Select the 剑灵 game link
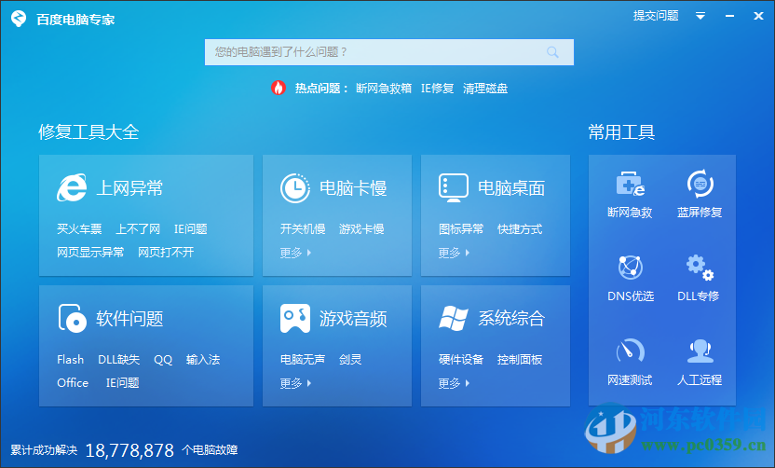The height and width of the screenshot is (468, 775). 350,360
